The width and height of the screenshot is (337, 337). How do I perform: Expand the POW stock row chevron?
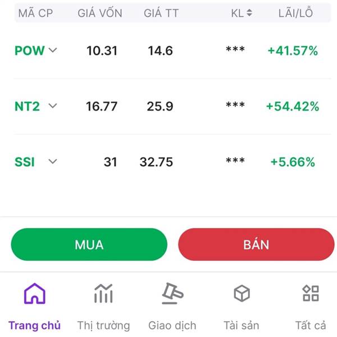(x=53, y=51)
